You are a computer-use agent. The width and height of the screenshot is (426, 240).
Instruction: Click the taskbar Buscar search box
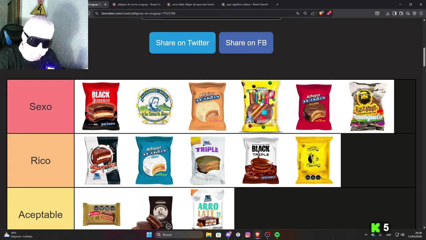pos(179,235)
